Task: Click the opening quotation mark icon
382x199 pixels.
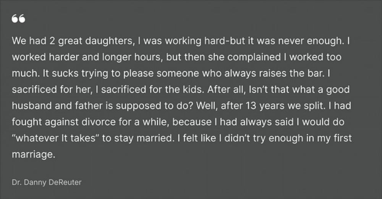Action: (x=18, y=18)
